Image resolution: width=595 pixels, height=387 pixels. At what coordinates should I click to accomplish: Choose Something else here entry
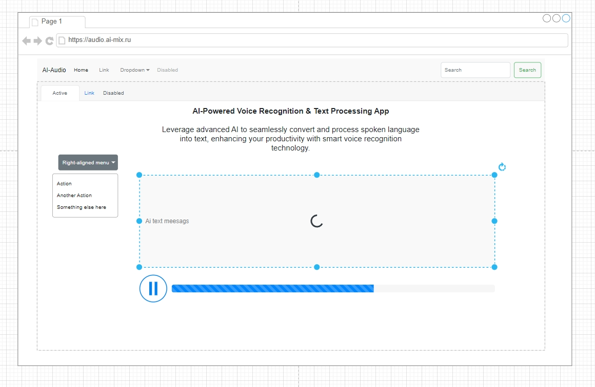(x=81, y=207)
